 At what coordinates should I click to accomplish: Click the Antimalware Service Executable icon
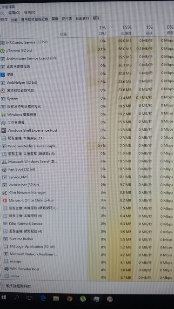[x=3, y=59]
